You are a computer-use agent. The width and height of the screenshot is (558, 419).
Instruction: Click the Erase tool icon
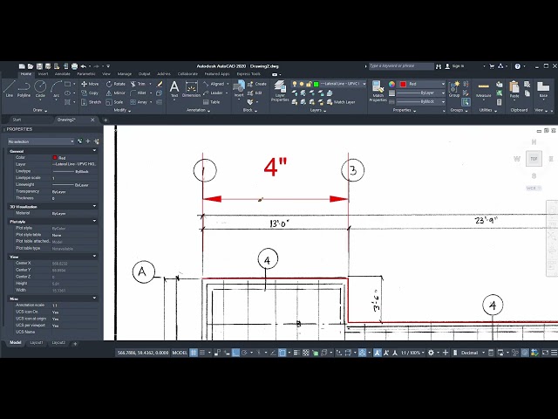coord(160,84)
